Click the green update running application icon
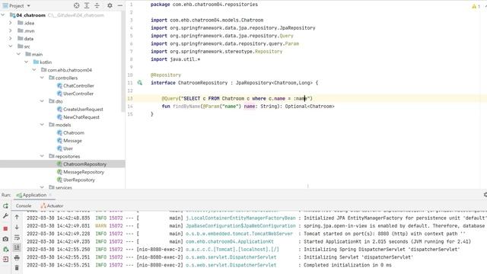The height and width of the screenshot is (274, 487). [x=5, y=249]
